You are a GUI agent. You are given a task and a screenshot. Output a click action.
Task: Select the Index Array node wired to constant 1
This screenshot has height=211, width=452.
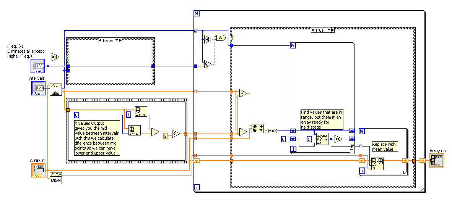pyautogui.click(x=141, y=112)
